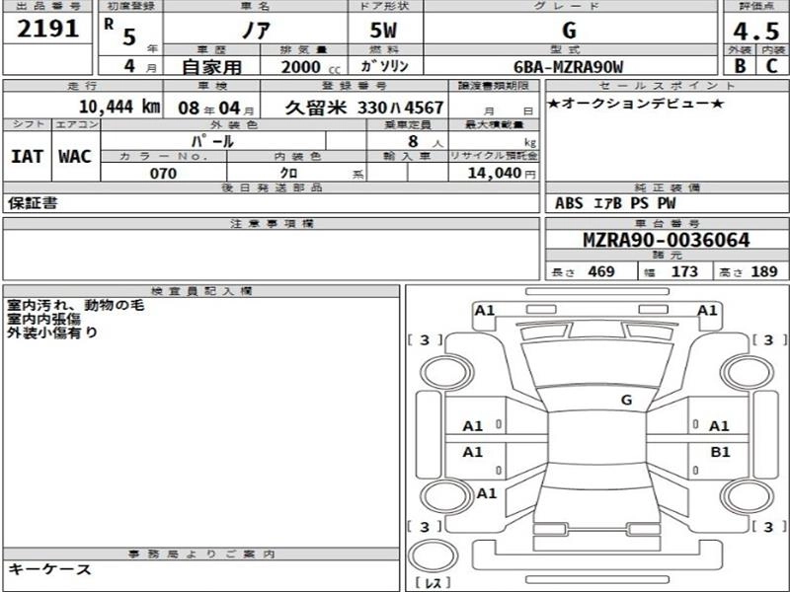Screen dimensions: 790x592
Task: Click the 注意事項欄 section header
Action: (272, 224)
